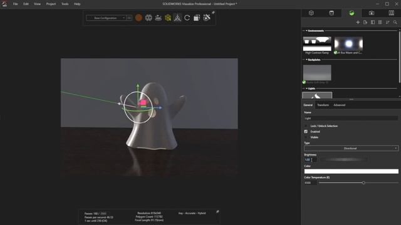Collapse the Environments section
This screenshot has height=225, width=401.
[x=306, y=31]
